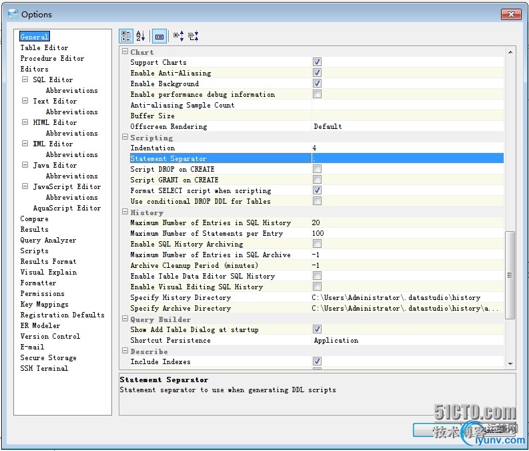The image size is (529, 451).
Task: Select Editors in options tree
Action: click(x=35, y=69)
